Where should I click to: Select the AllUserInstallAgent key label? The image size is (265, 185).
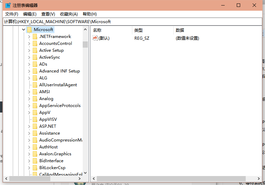58,85
